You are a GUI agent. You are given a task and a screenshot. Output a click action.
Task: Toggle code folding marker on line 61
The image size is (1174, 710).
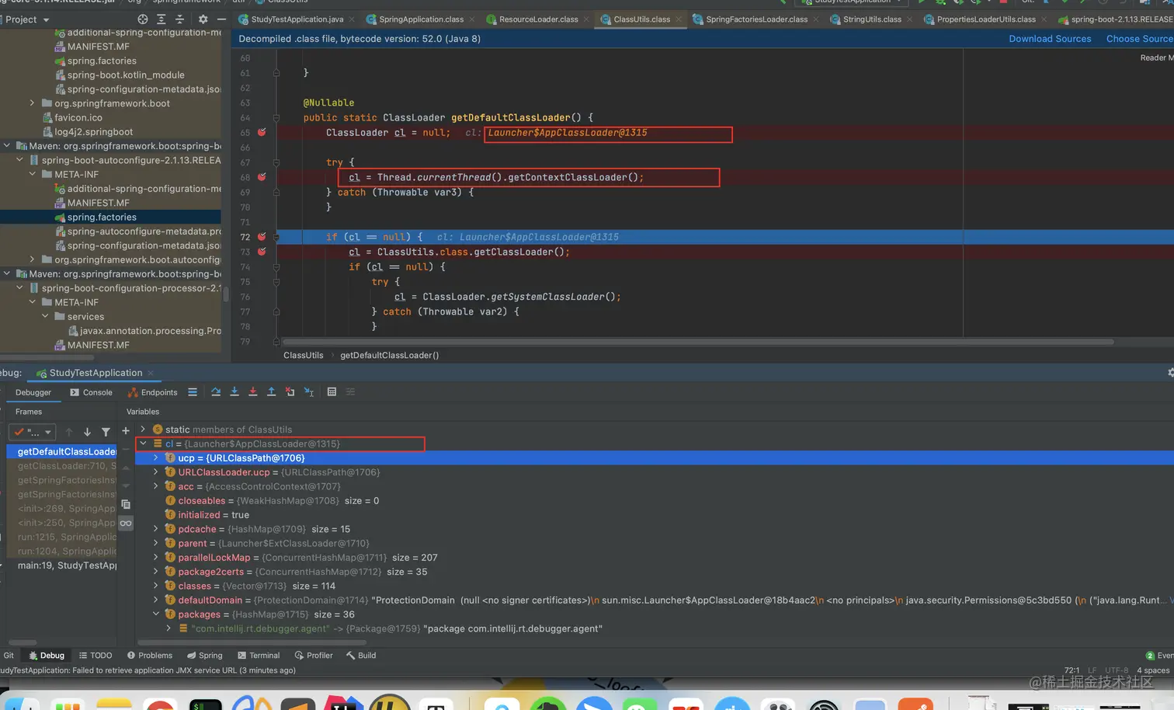coord(276,72)
